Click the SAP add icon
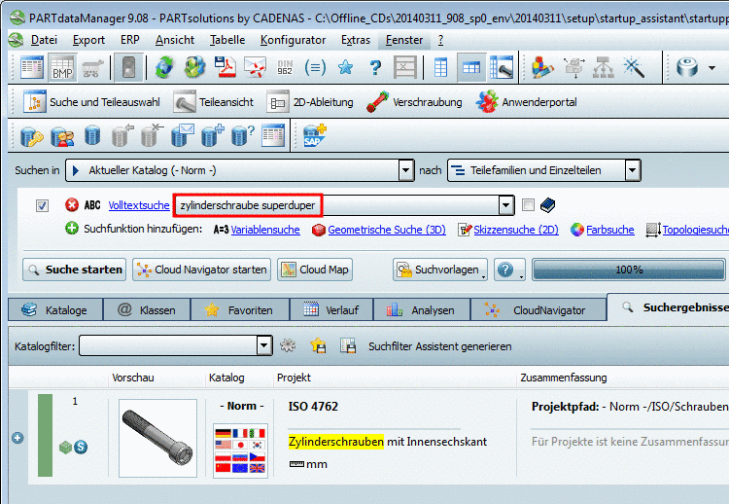 click(315, 136)
